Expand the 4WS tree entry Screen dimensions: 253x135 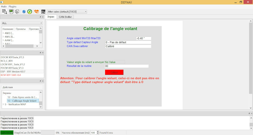pos(3,37)
